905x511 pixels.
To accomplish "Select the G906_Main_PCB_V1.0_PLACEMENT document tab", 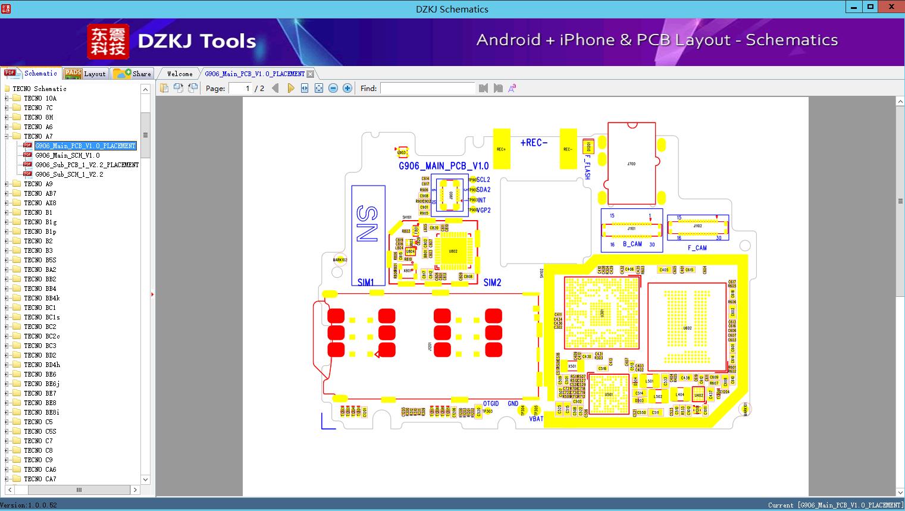I will (x=255, y=74).
